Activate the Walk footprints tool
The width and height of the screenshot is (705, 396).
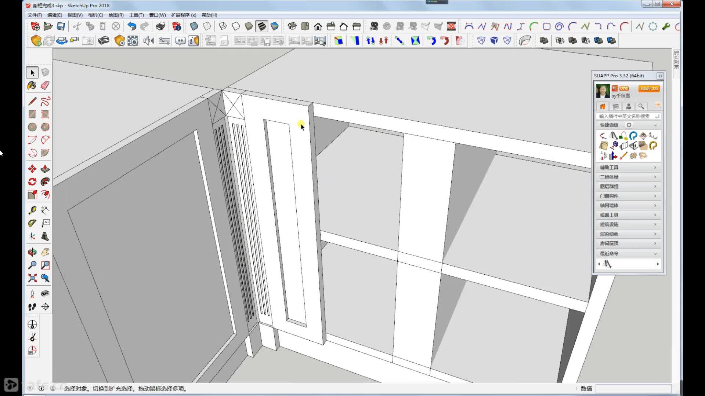32,307
